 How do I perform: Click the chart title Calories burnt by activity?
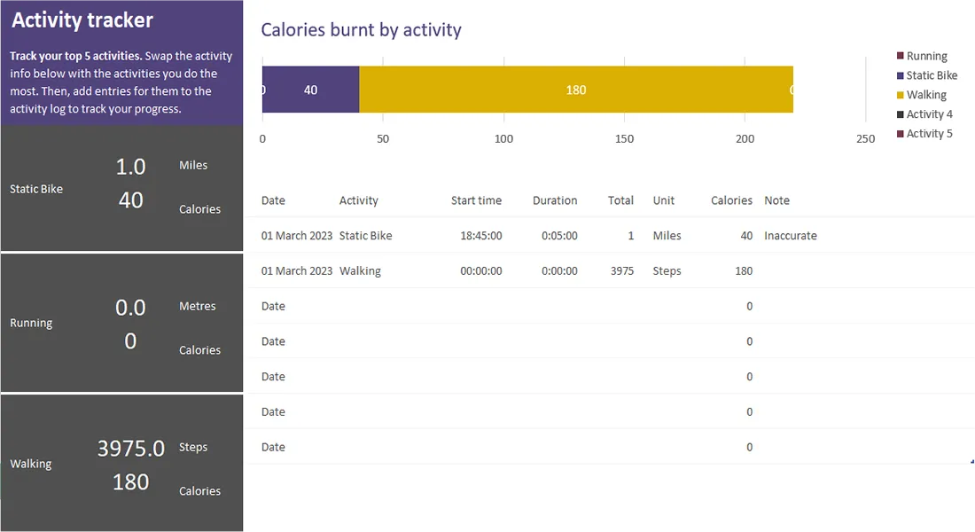tap(362, 29)
